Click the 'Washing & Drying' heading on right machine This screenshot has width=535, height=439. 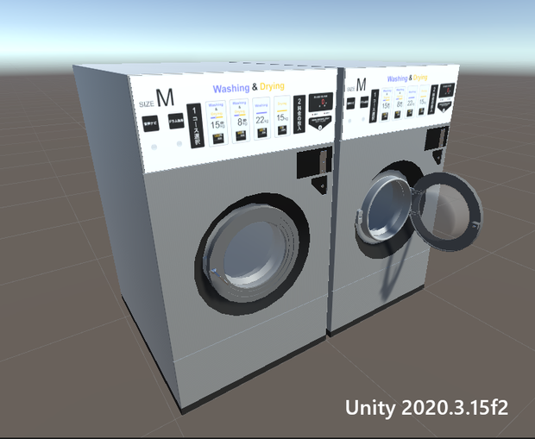pos(407,78)
